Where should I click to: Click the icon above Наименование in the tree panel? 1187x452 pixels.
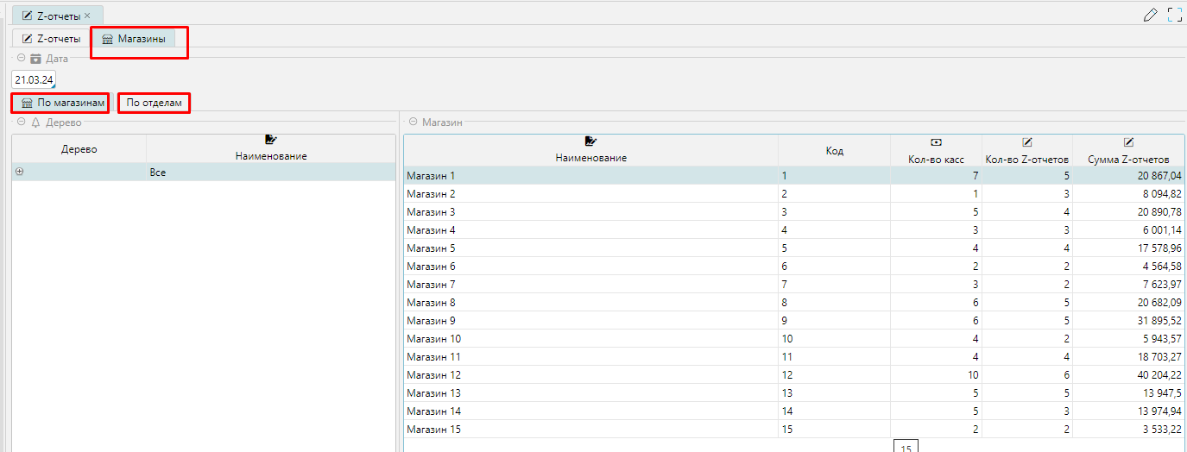[x=271, y=140]
